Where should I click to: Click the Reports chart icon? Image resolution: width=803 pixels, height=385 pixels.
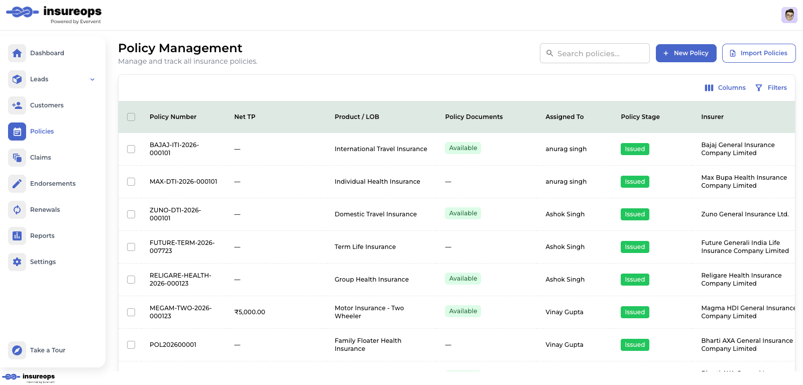coord(17,236)
